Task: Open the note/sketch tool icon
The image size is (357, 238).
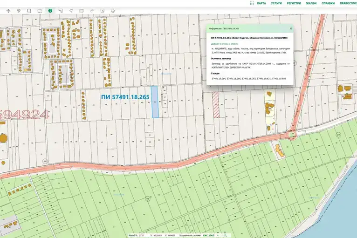Action: point(103,11)
